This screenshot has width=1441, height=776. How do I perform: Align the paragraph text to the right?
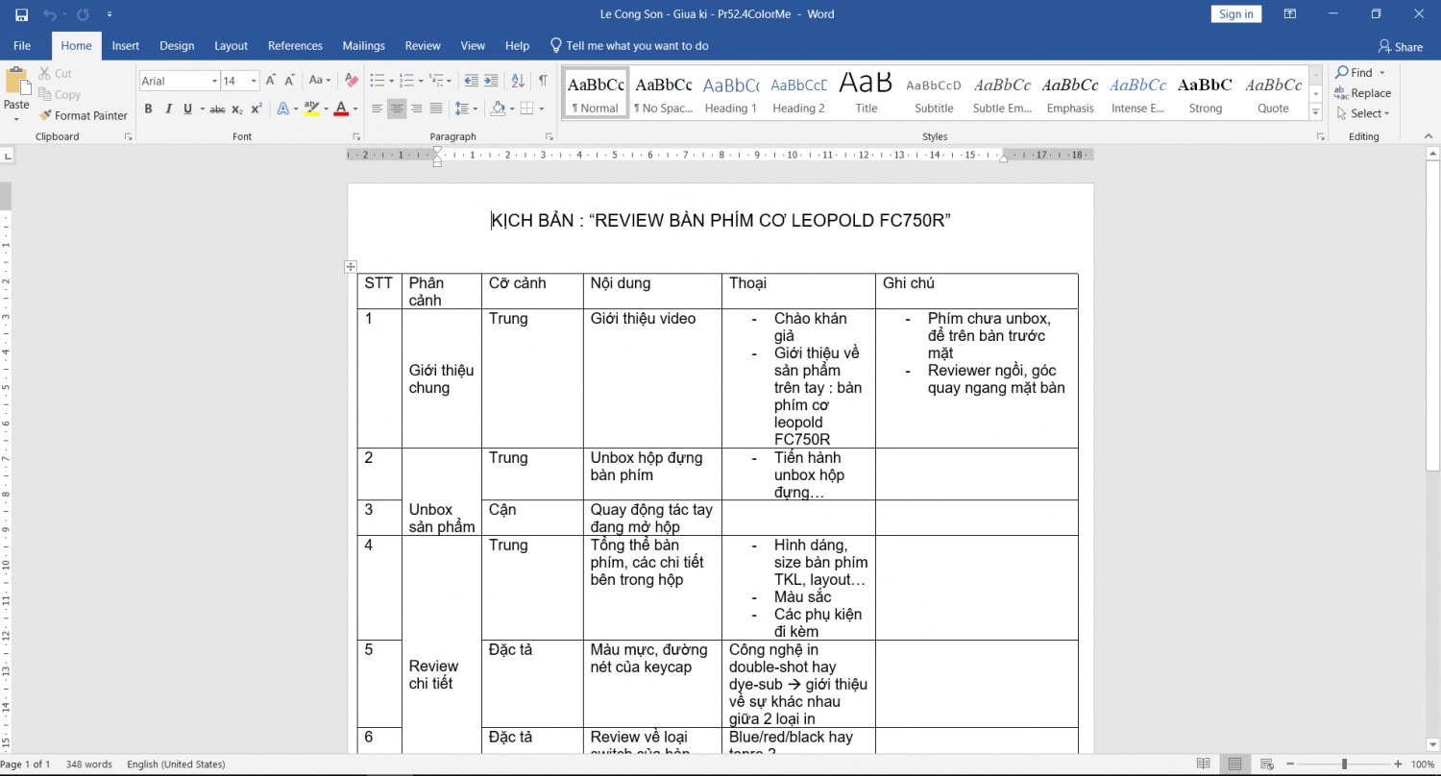pos(417,109)
